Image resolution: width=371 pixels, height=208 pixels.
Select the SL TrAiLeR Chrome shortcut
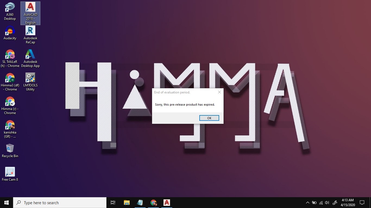[10, 58]
